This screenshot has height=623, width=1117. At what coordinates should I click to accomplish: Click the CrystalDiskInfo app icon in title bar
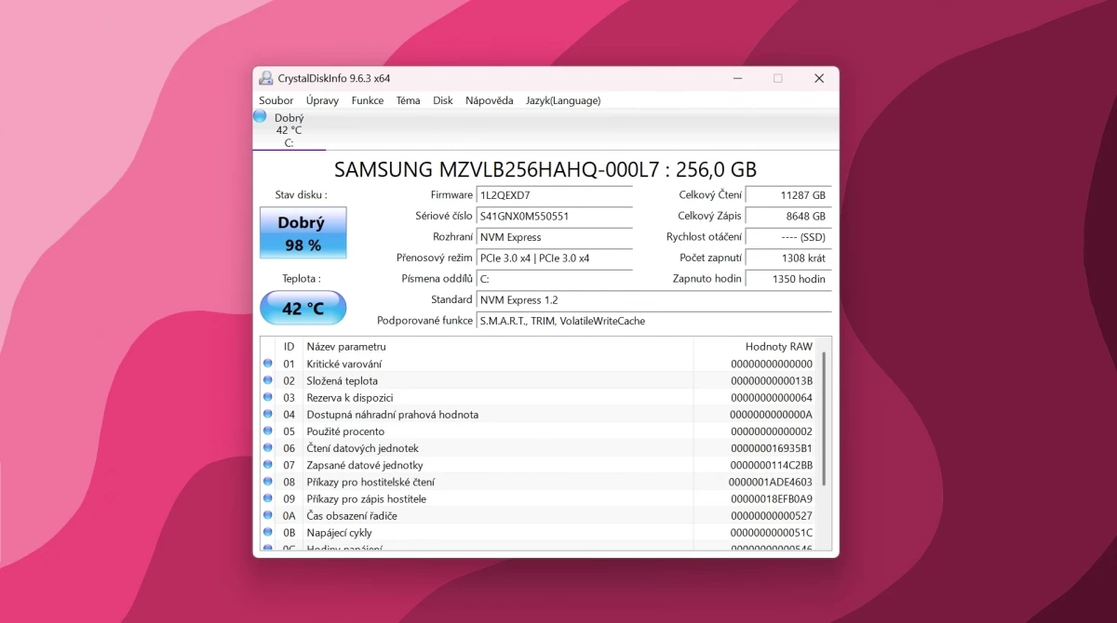pos(266,78)
